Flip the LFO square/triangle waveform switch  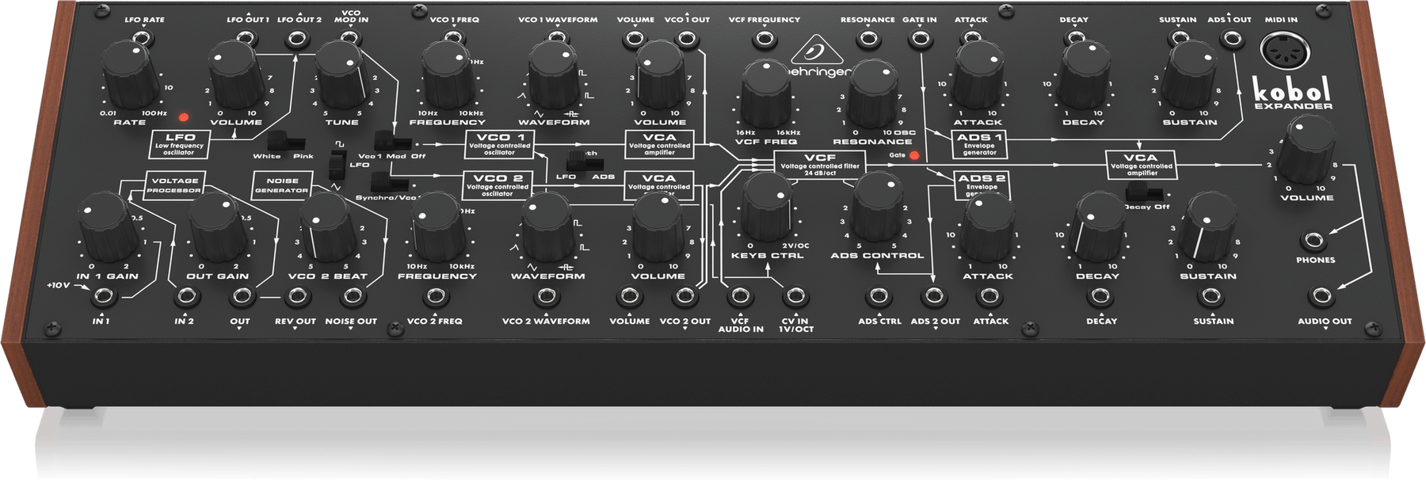[x=338, y=163]
